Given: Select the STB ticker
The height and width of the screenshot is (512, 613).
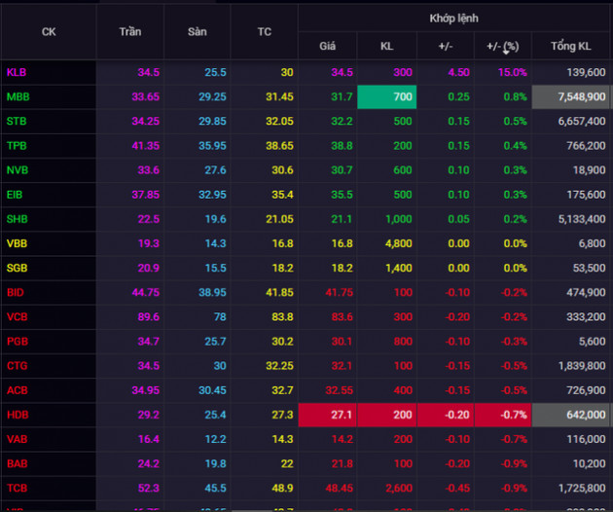Looking at the screenshot, I should (x=17, y=122).
